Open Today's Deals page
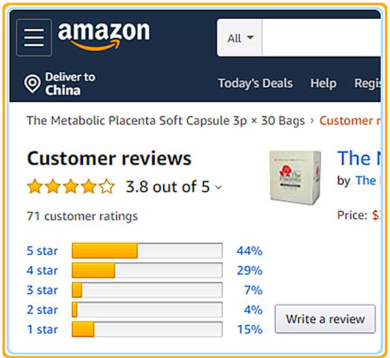390x358 pixels. coord(255,83)
